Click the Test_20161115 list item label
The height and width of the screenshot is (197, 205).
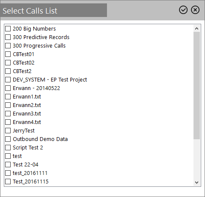pos(31,182)
